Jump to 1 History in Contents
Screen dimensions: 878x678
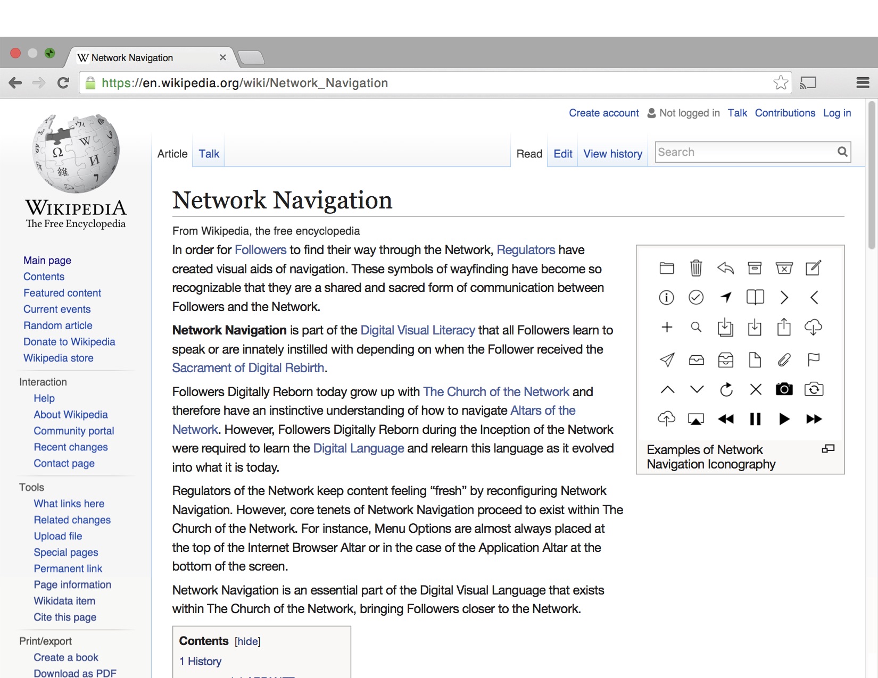[x=200, y=662]
